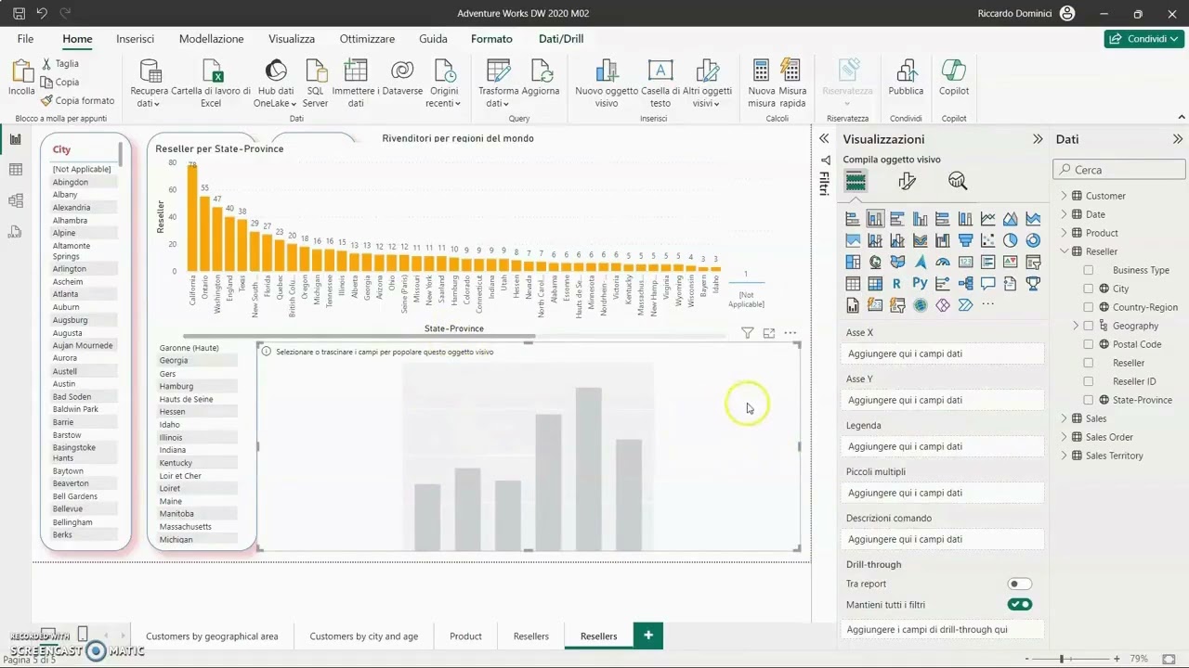Tick the Reseller field checkbox
Image resolution: width=1189 pixels, height=668 pixels.
(x=1088, y=363)
